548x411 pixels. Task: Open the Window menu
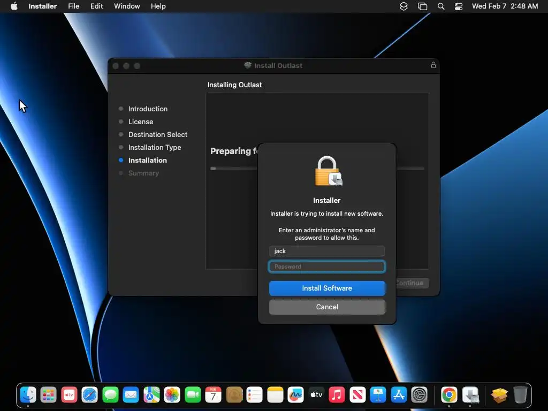pos(127,6)
